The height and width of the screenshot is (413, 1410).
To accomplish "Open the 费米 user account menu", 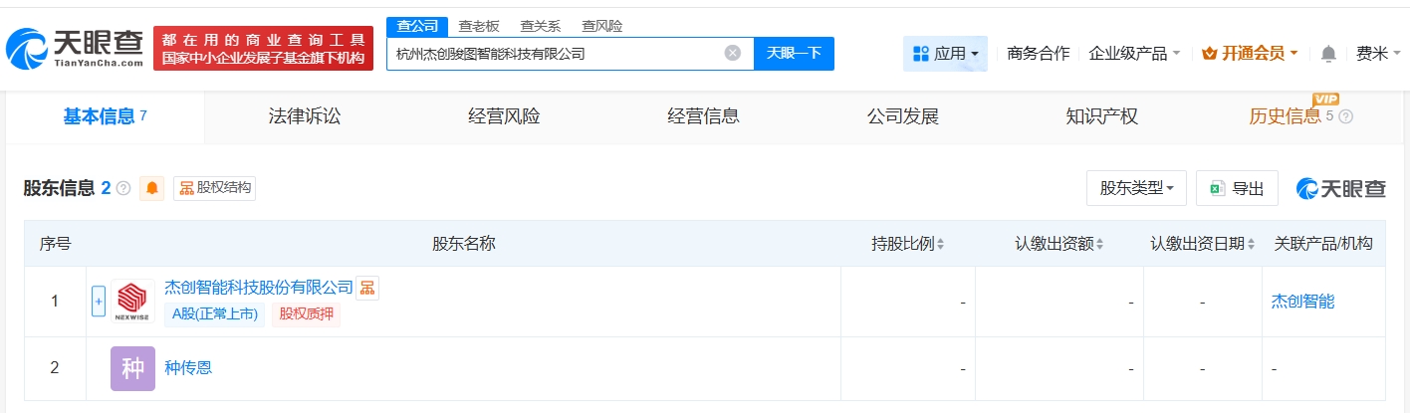I will click(1378, 54).
